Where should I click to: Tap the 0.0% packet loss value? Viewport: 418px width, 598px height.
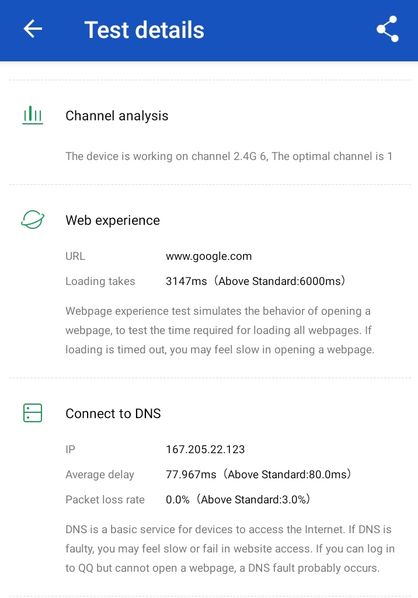(178, 499)
